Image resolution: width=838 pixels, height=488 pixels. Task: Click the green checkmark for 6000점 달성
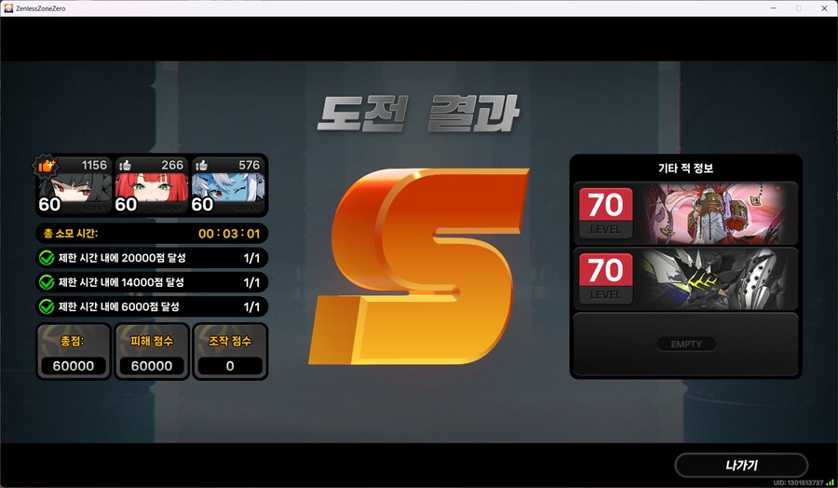[x=47, y=306]
